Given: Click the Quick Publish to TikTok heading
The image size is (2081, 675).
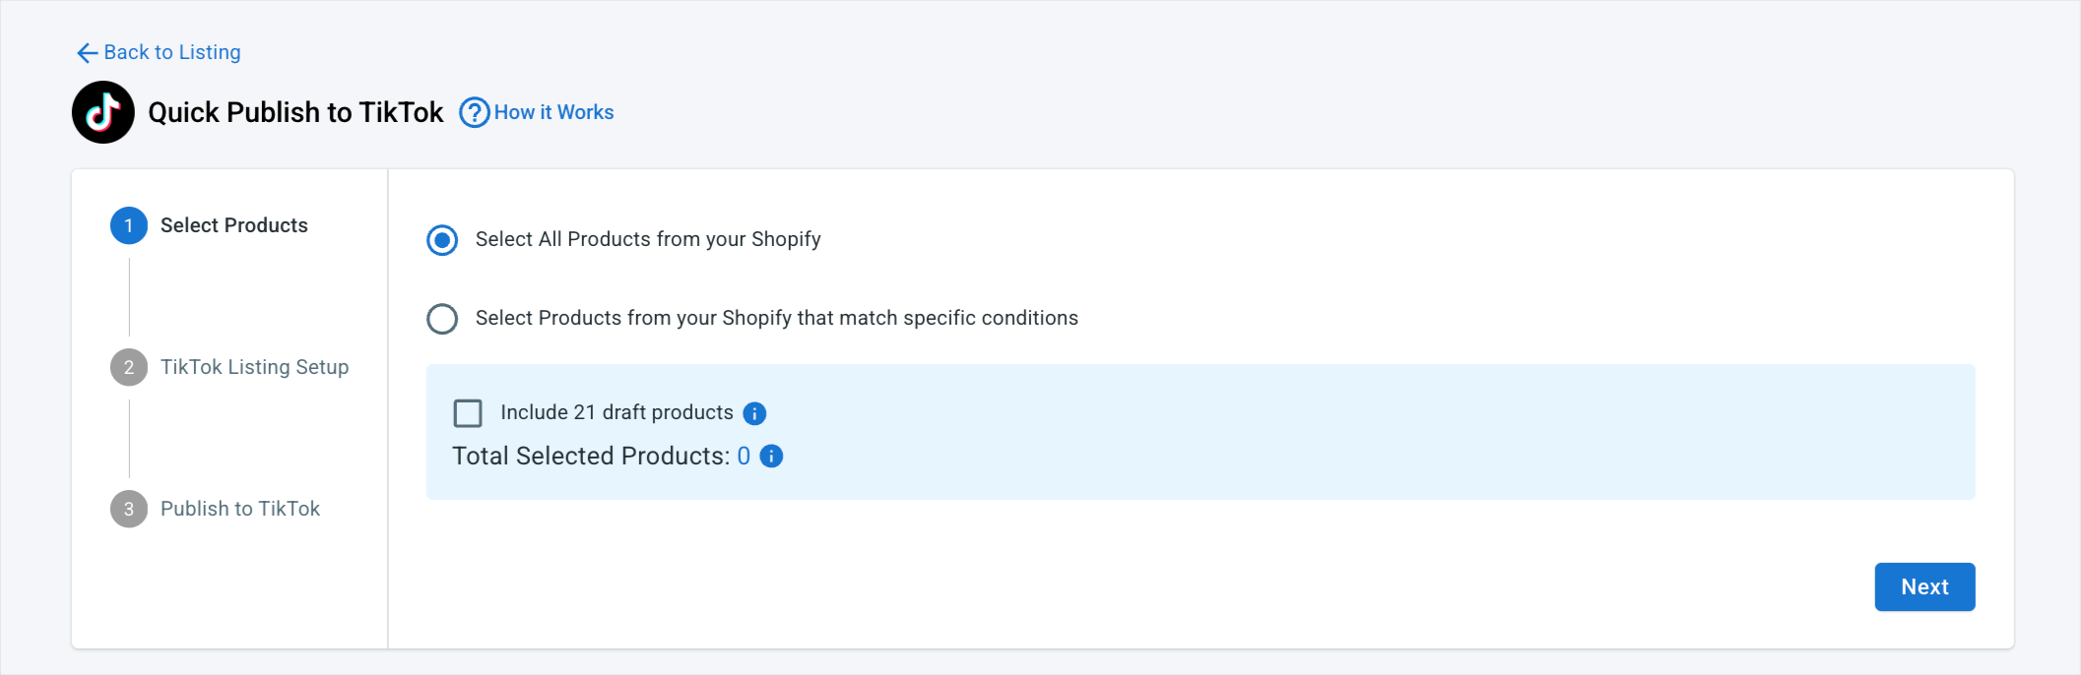Looking at the screenshot, I should click(x=295, y=112).
